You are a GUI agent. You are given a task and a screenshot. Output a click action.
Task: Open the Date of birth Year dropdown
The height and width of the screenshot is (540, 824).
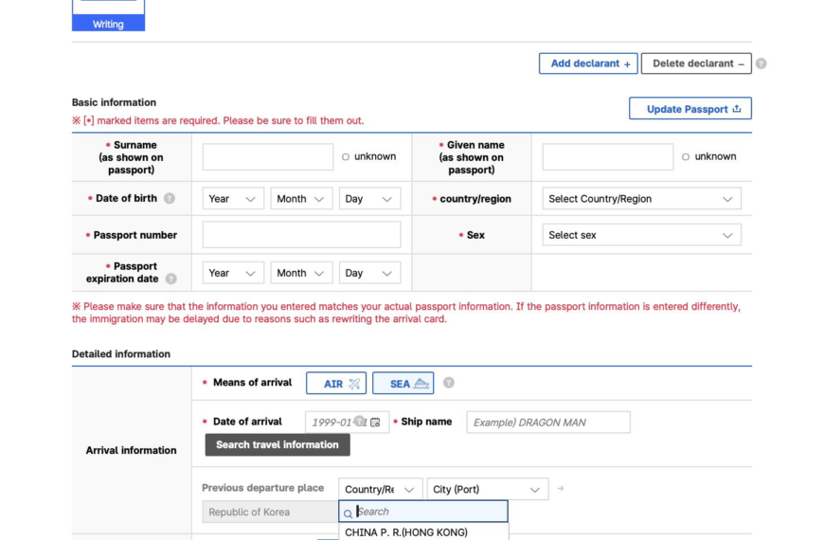point(233,199)
